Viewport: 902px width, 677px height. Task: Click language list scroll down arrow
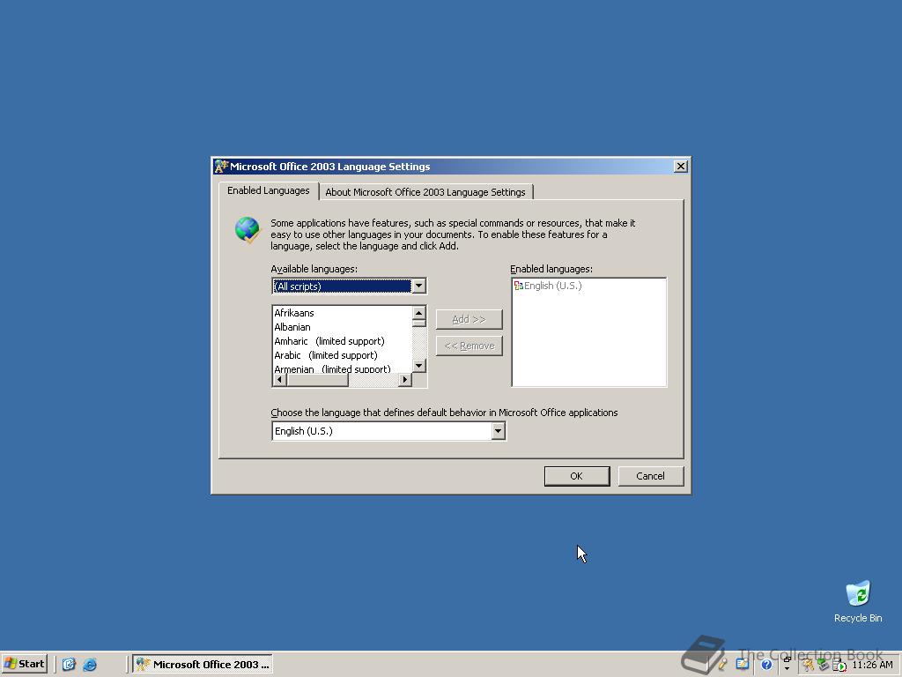coord(418,366)
